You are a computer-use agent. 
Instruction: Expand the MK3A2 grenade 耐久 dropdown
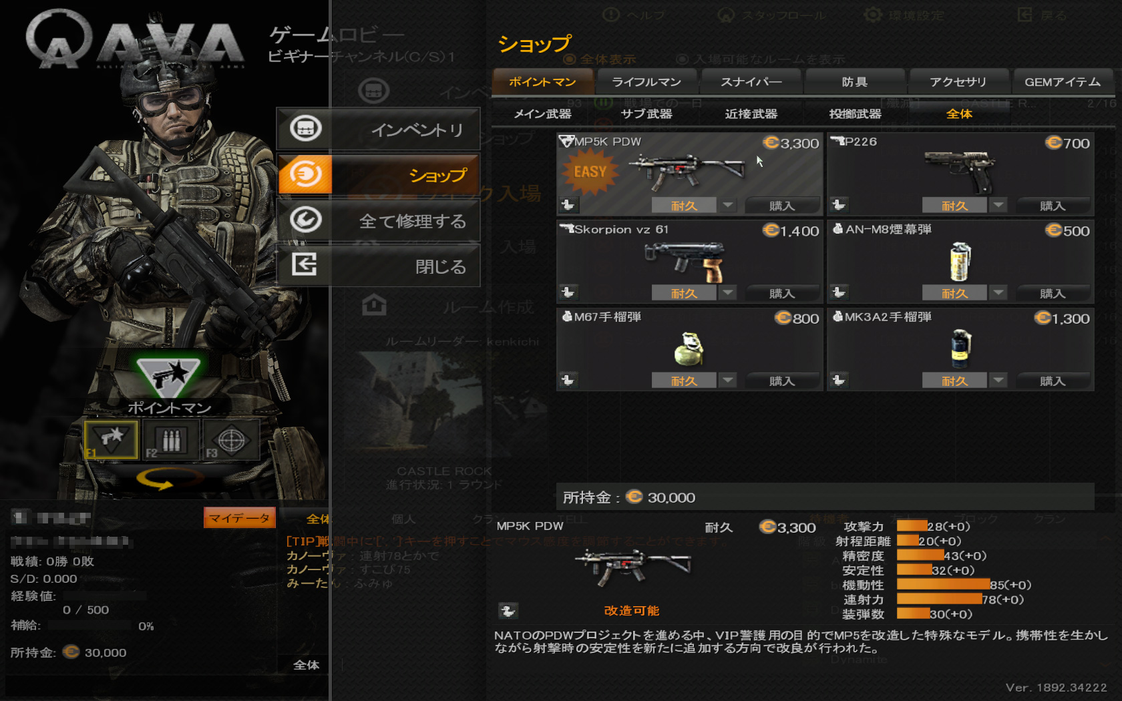pos(998,380)
